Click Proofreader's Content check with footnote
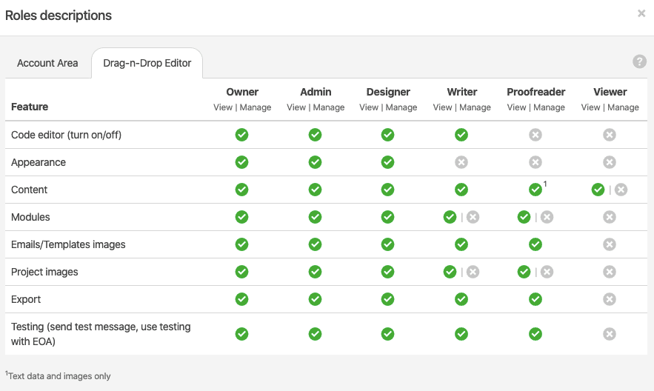The width and height of the screenshot is (654, 391). [535, 190]
